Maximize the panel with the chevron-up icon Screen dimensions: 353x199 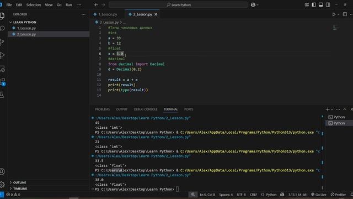[345, 109]
